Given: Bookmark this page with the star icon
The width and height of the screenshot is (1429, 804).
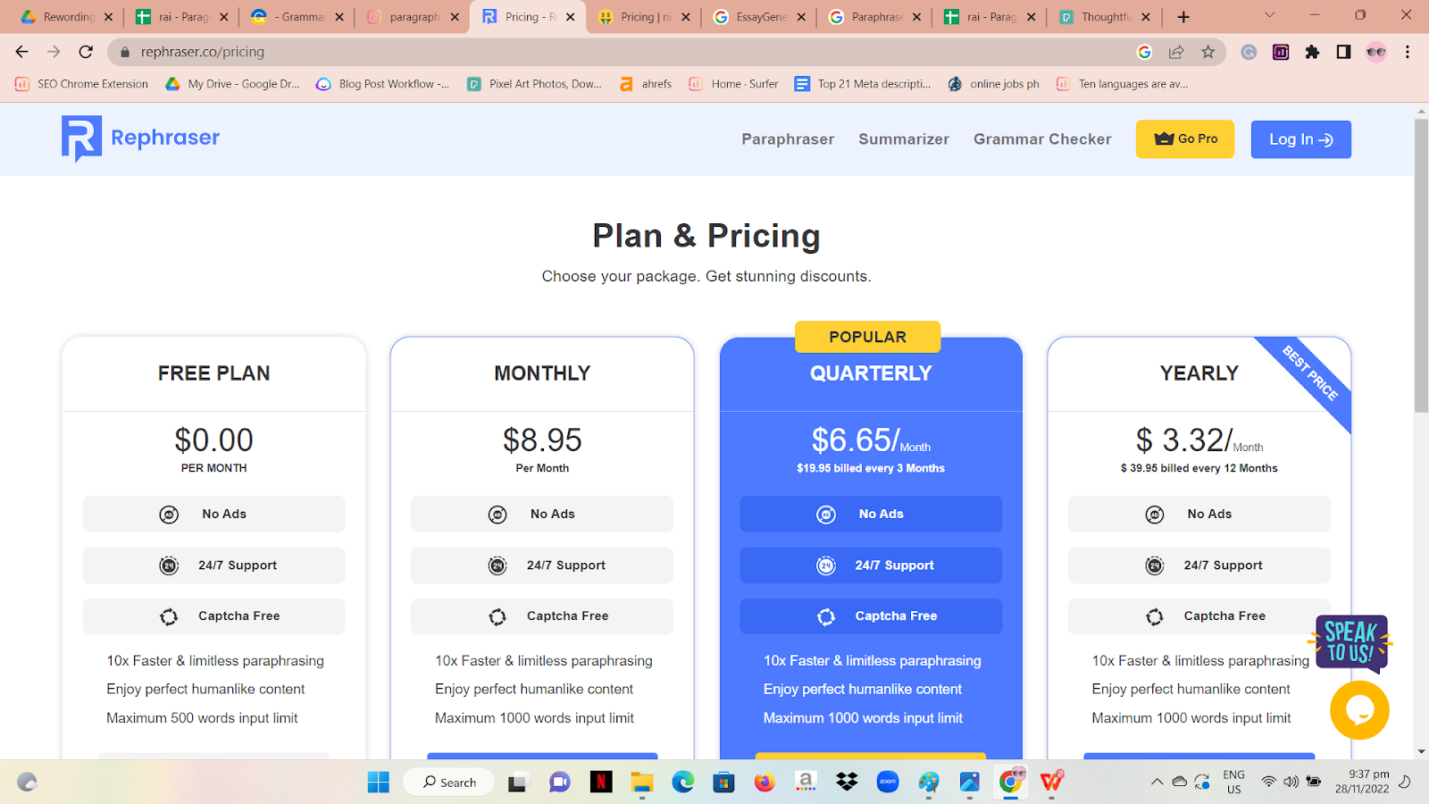Looking at the screenshot, I should [x=1208, y=52].
